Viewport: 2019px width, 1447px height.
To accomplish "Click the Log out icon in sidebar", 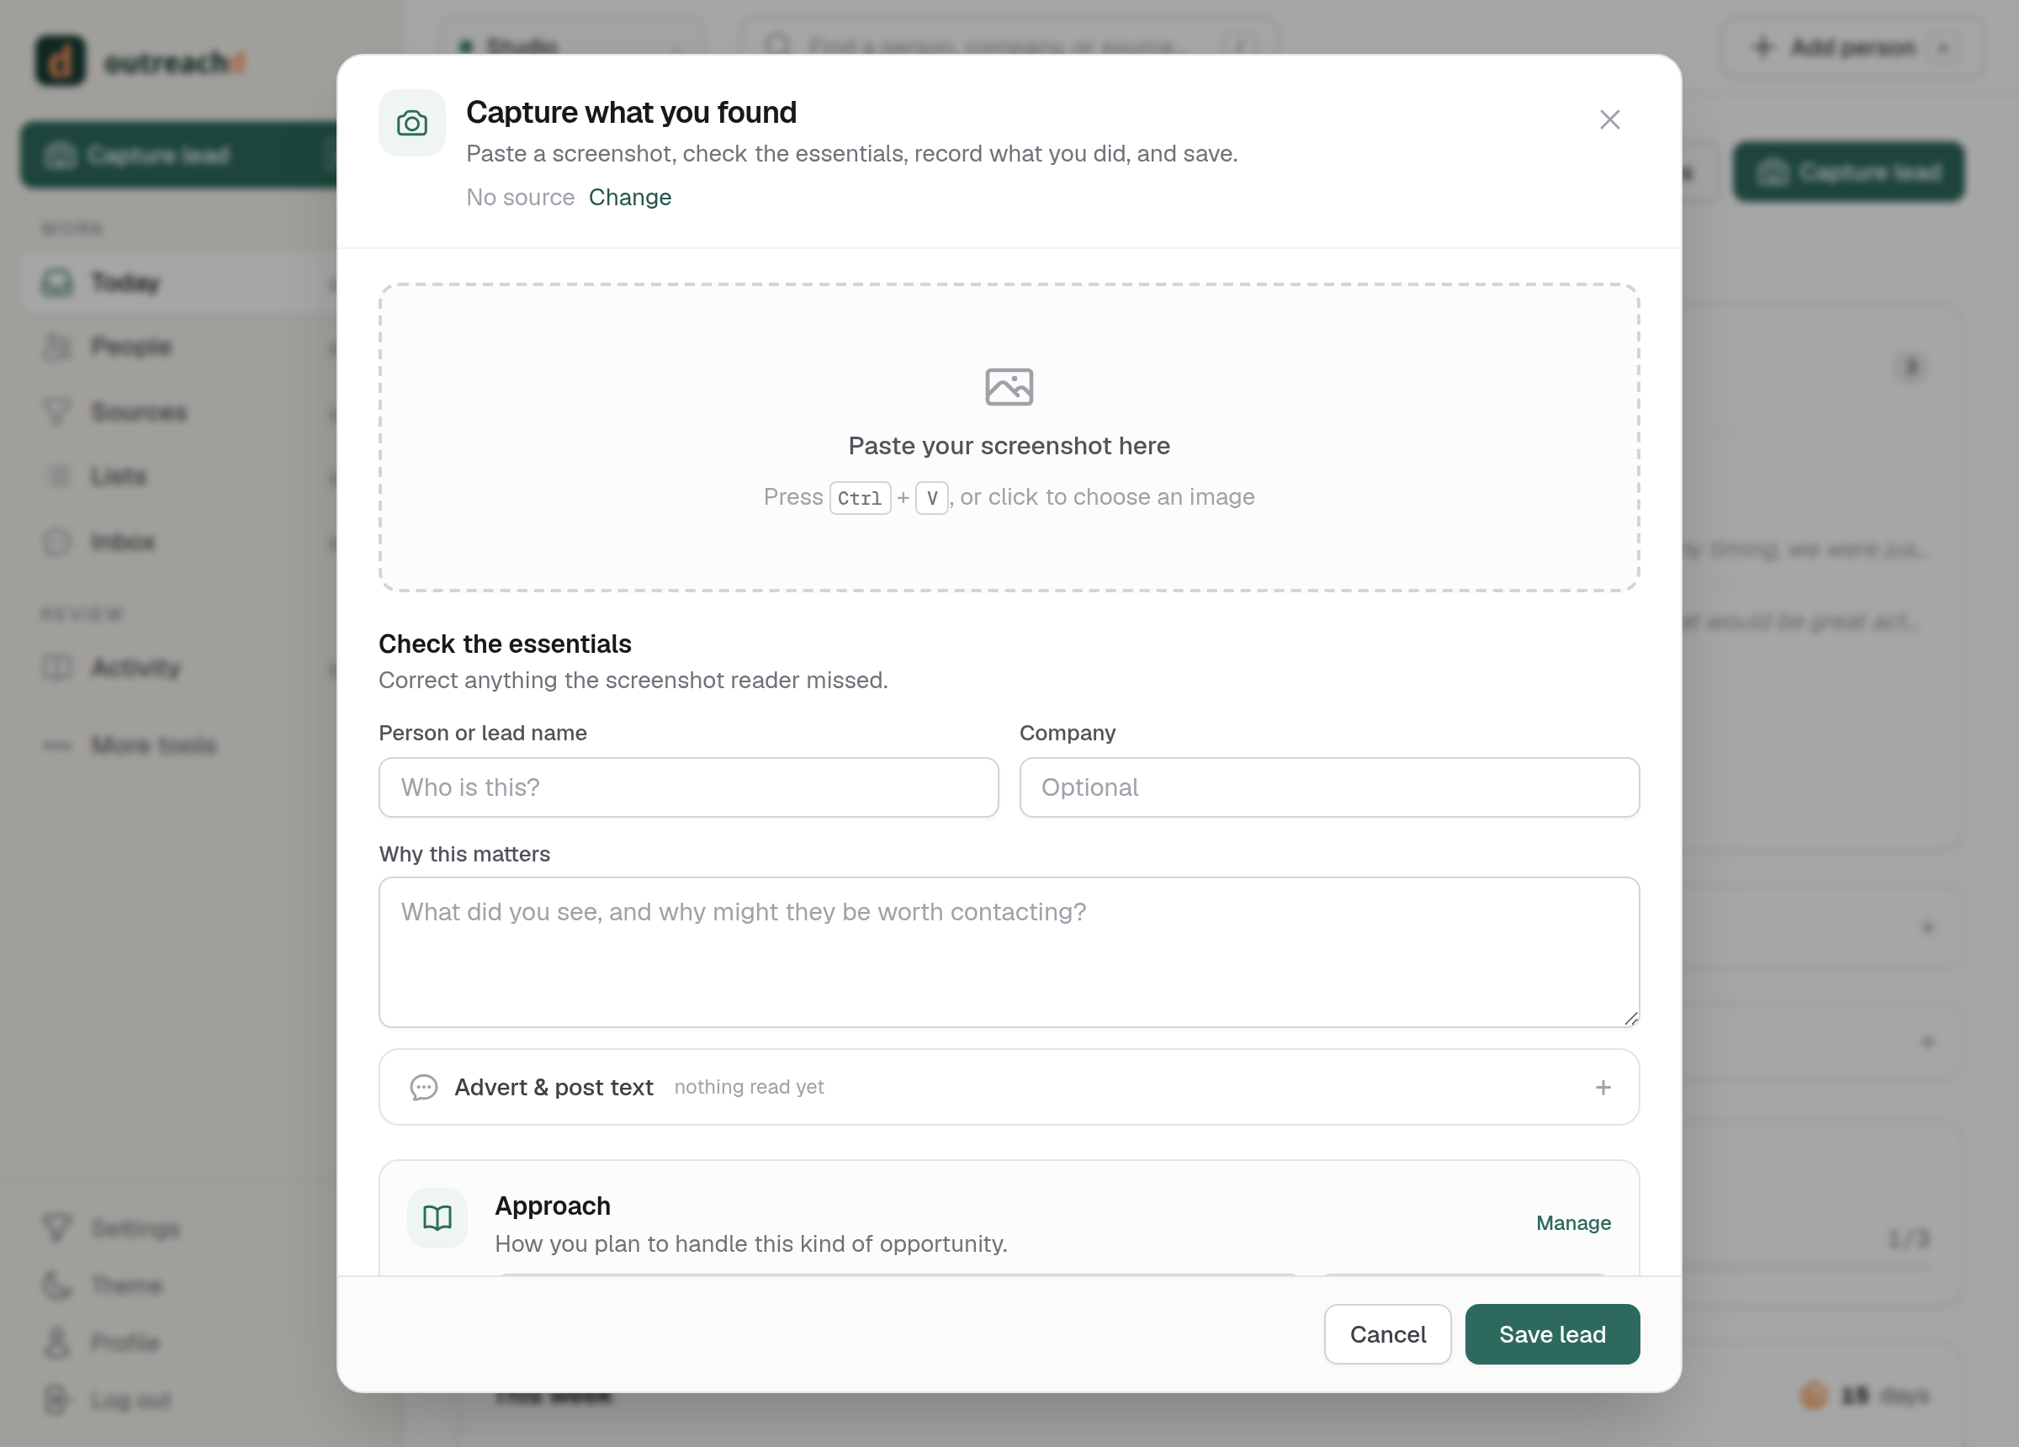I will tap(57, 1400).
